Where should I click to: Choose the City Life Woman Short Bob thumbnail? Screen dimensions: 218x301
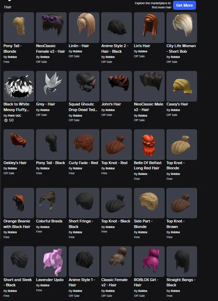pyautogui.click(x=182, y=28)
